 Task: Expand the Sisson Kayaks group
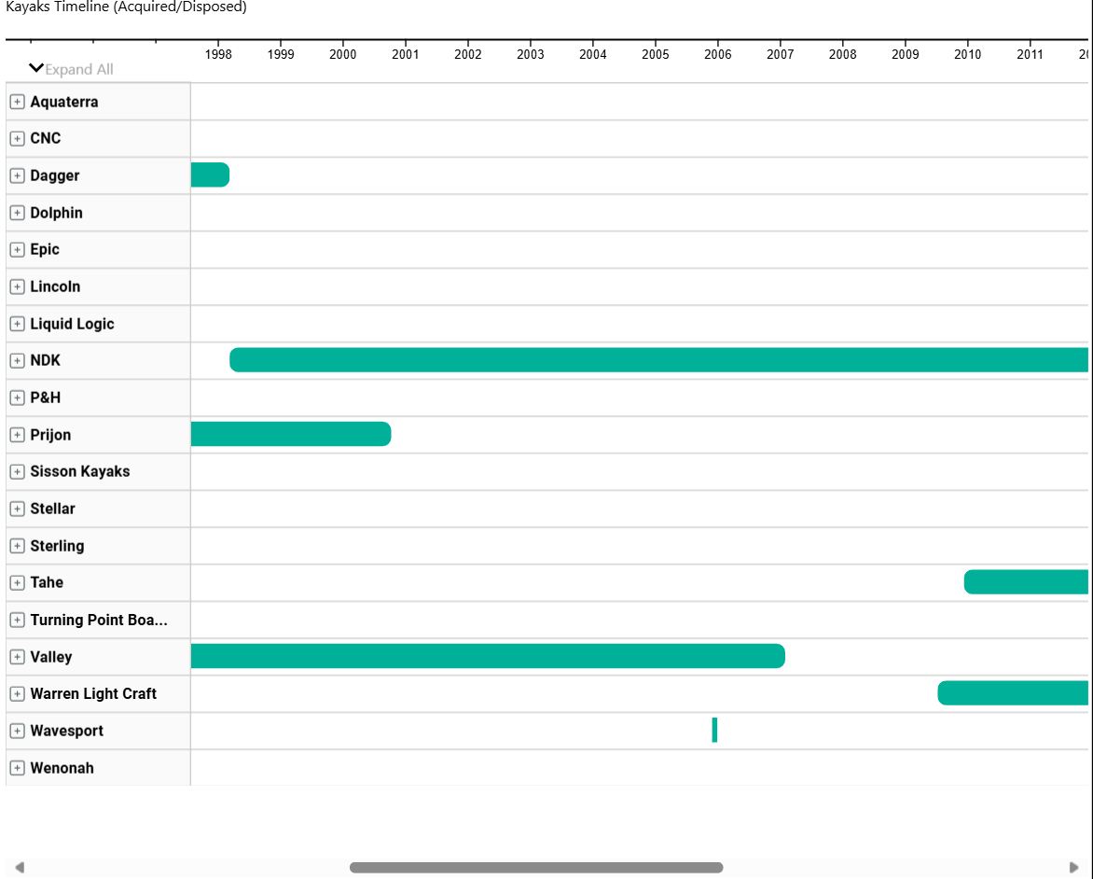tap(18, 471)
